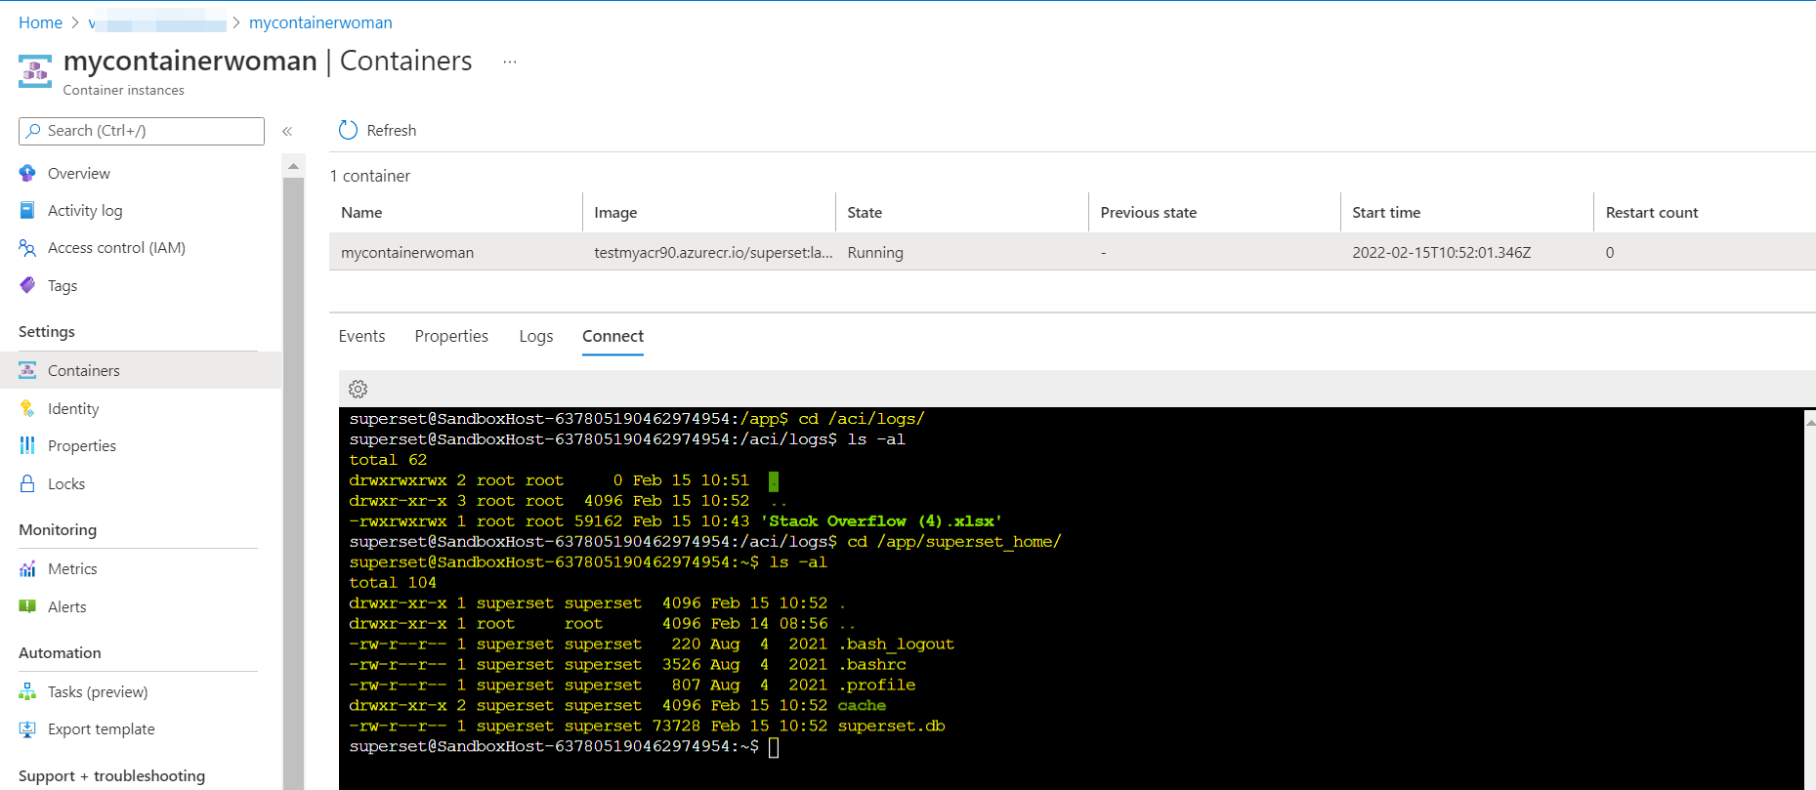Sort by State column header
This screenshot has width=1816, height=790.
point(865,212)
